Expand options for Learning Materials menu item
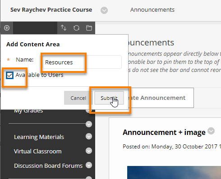This screenshot has width=221, height=179. coord(89,136)
